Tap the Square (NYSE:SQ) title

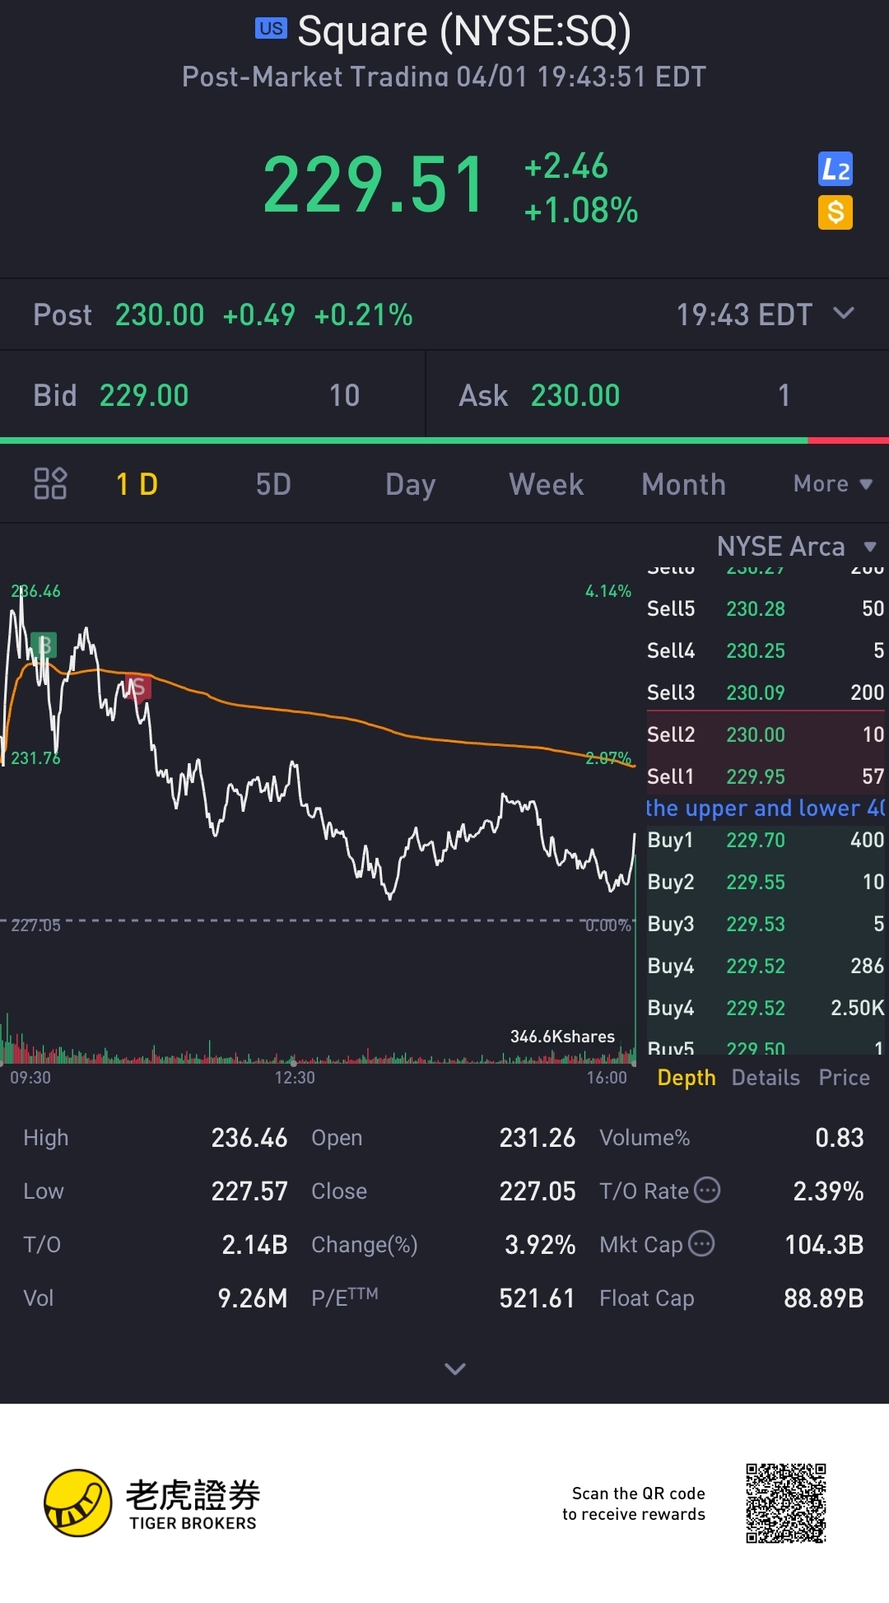(464, 31)
